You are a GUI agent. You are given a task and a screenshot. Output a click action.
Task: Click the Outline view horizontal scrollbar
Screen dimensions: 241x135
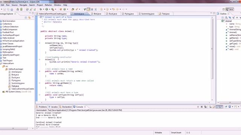click(x=230, y=102)
